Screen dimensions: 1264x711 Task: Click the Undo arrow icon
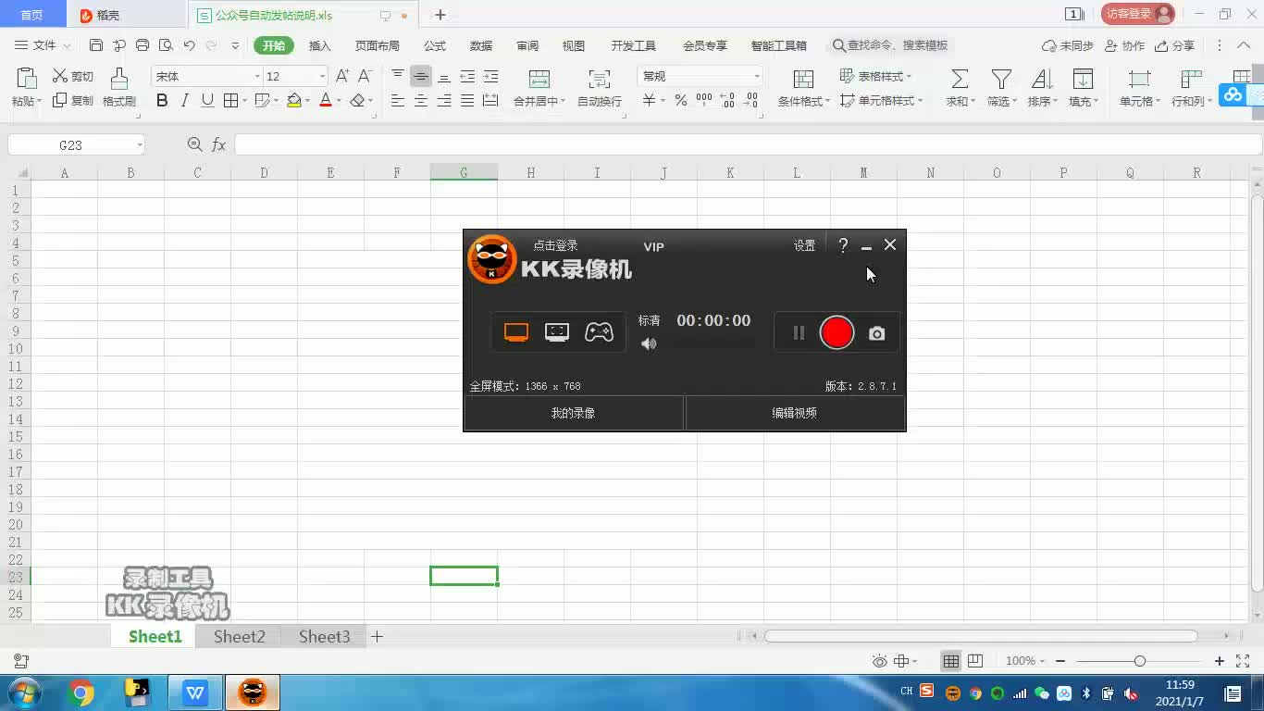click(189, 45)
